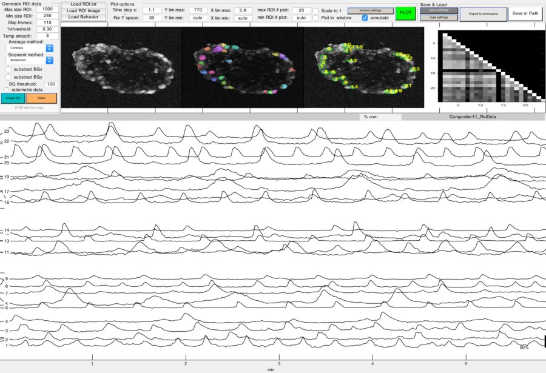This screenshot has width=546, height=373.
Task: Edit the X lim max field
Action: (243, 10)
